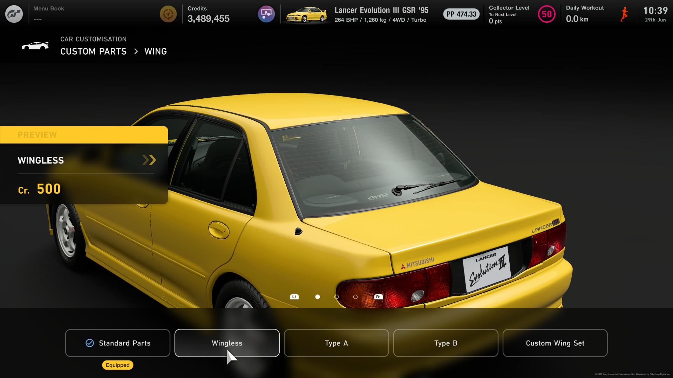Click the Daily Workout runner icon
The height and width of the screenshot is (378, 673).
(624, 14)
